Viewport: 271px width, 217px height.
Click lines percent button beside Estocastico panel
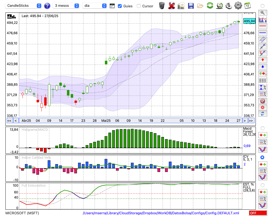[263, 199]
